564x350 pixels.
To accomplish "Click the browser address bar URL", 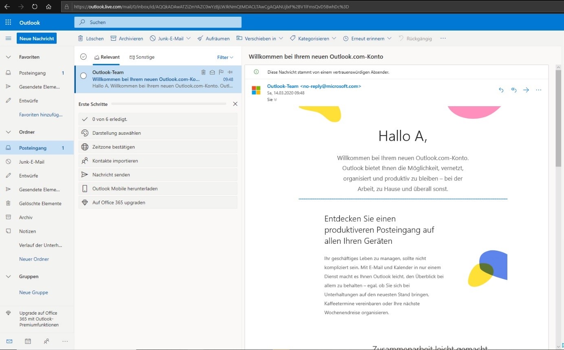I will [211, 7].
